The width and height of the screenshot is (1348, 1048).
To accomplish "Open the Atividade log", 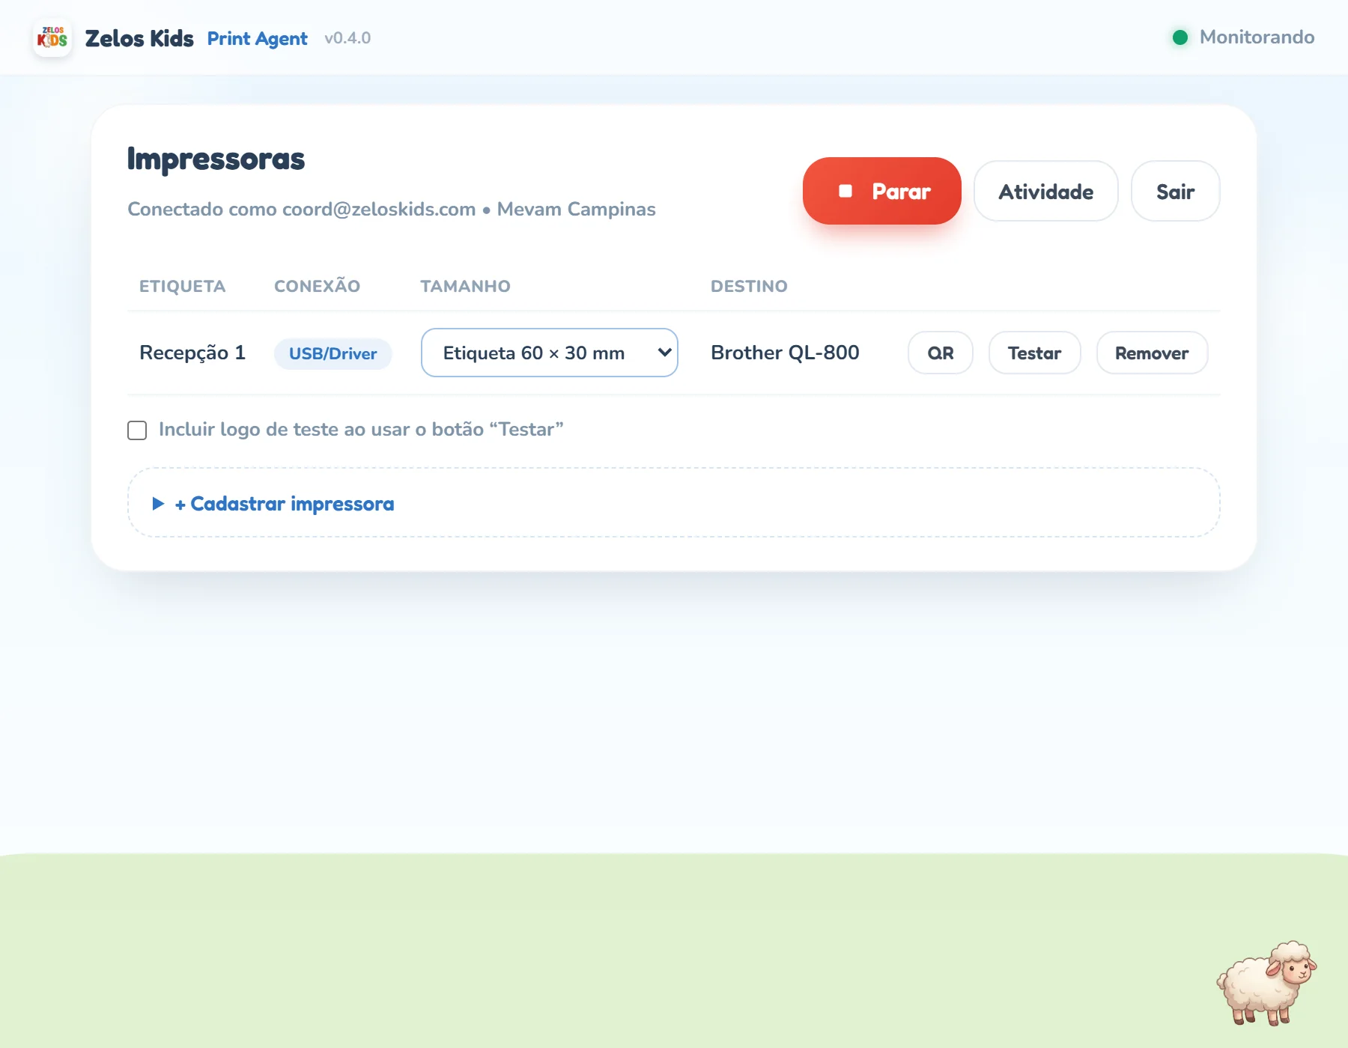I will (x=1046, y=191).
